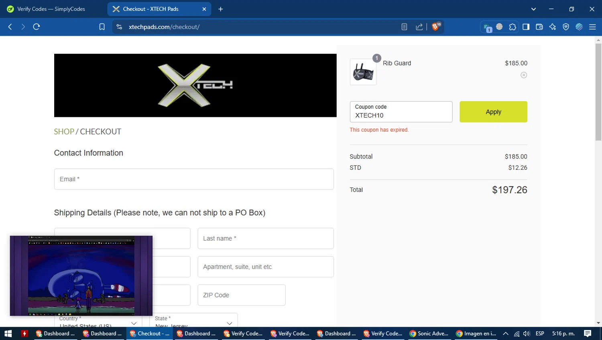Open the Rib Guard product thumbnail

coord(363,72)
